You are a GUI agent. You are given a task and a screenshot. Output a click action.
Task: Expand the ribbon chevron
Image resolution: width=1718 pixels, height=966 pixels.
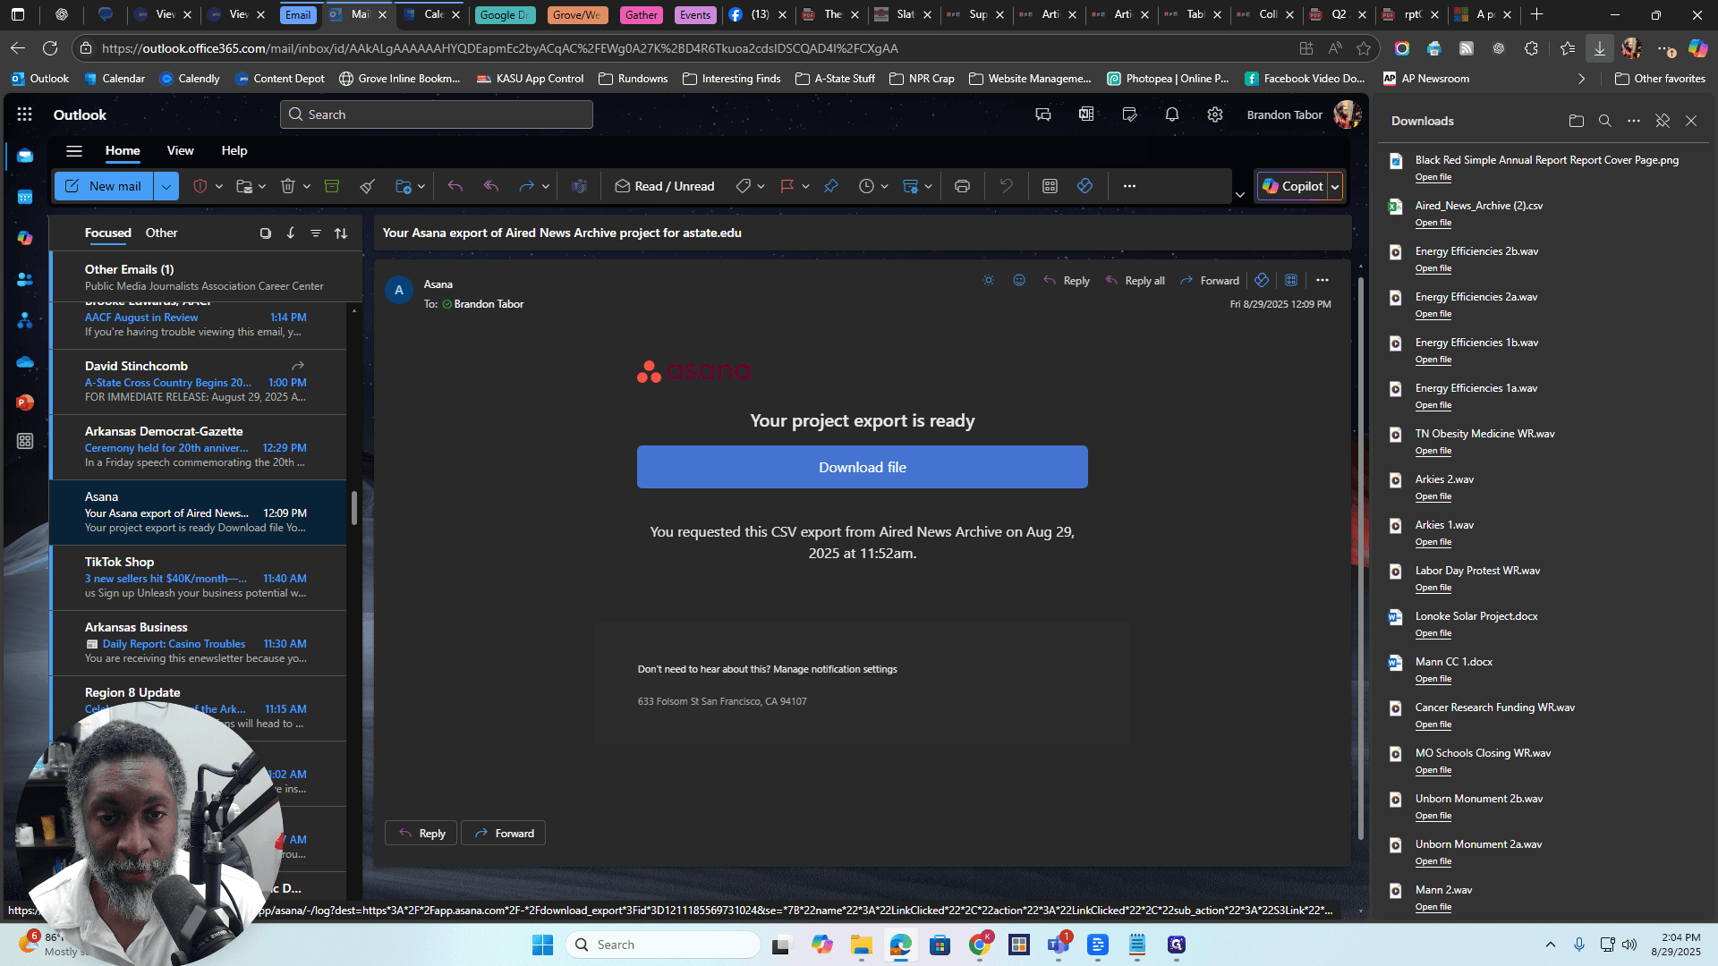(x=1239, y=194)
